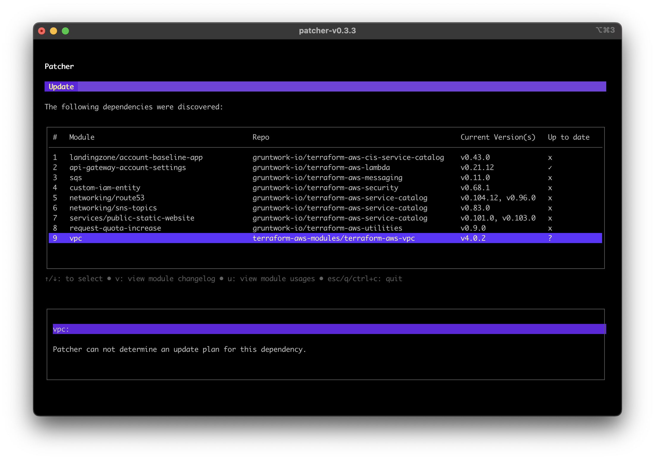
Task: Click the x status beside sqs module
Action: (550, 177)
